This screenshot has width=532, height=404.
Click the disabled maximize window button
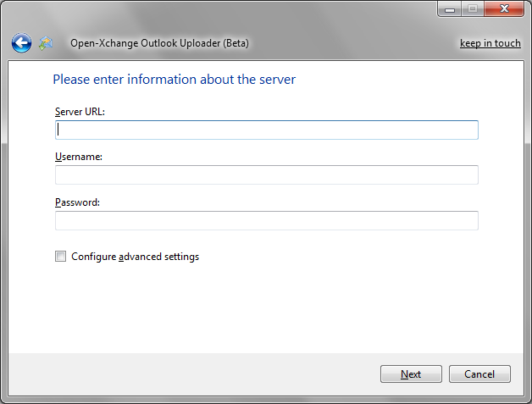[x=473, y=8]
